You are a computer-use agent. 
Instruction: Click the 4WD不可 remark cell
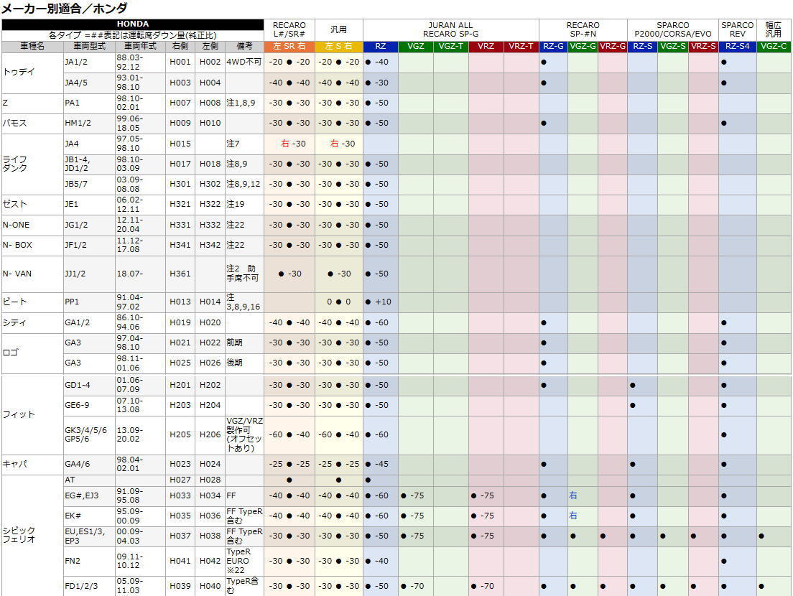coord(243,62)
